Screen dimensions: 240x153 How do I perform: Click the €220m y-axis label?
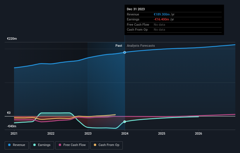click(12, 39)
